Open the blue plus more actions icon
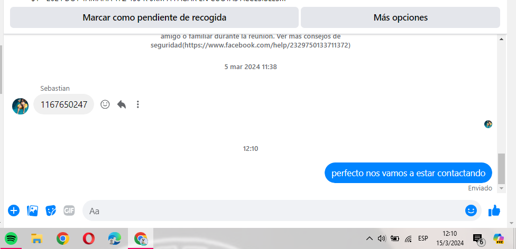Screen dimensions: 516x249 (14, 210)
